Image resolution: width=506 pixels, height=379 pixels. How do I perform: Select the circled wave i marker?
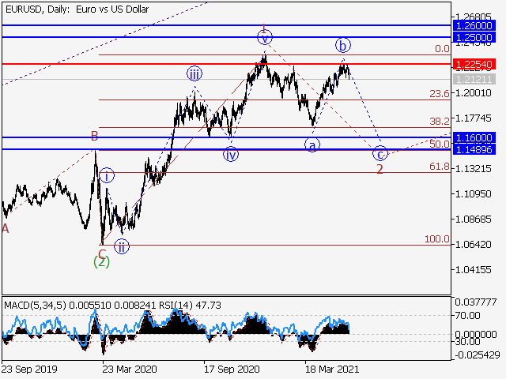pos(107,175)
